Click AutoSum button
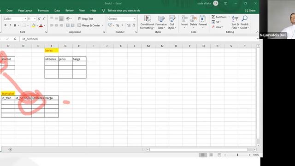The width and height of the screenshot is (295, 166). click(219, 17)
